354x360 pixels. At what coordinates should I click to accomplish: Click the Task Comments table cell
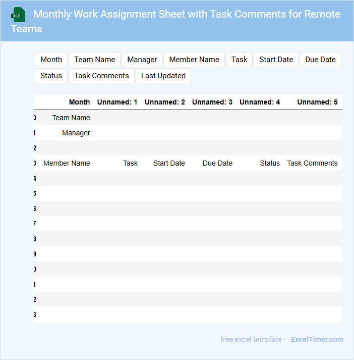click(x=312, y=163)
